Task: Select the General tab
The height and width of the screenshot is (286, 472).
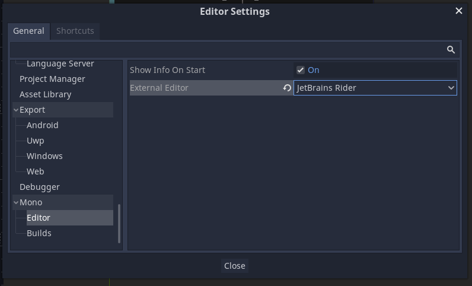Action: [28, 31]
